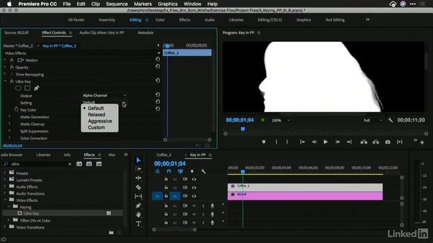Go to In point
The image size is (433, 243).
point(302,142)
